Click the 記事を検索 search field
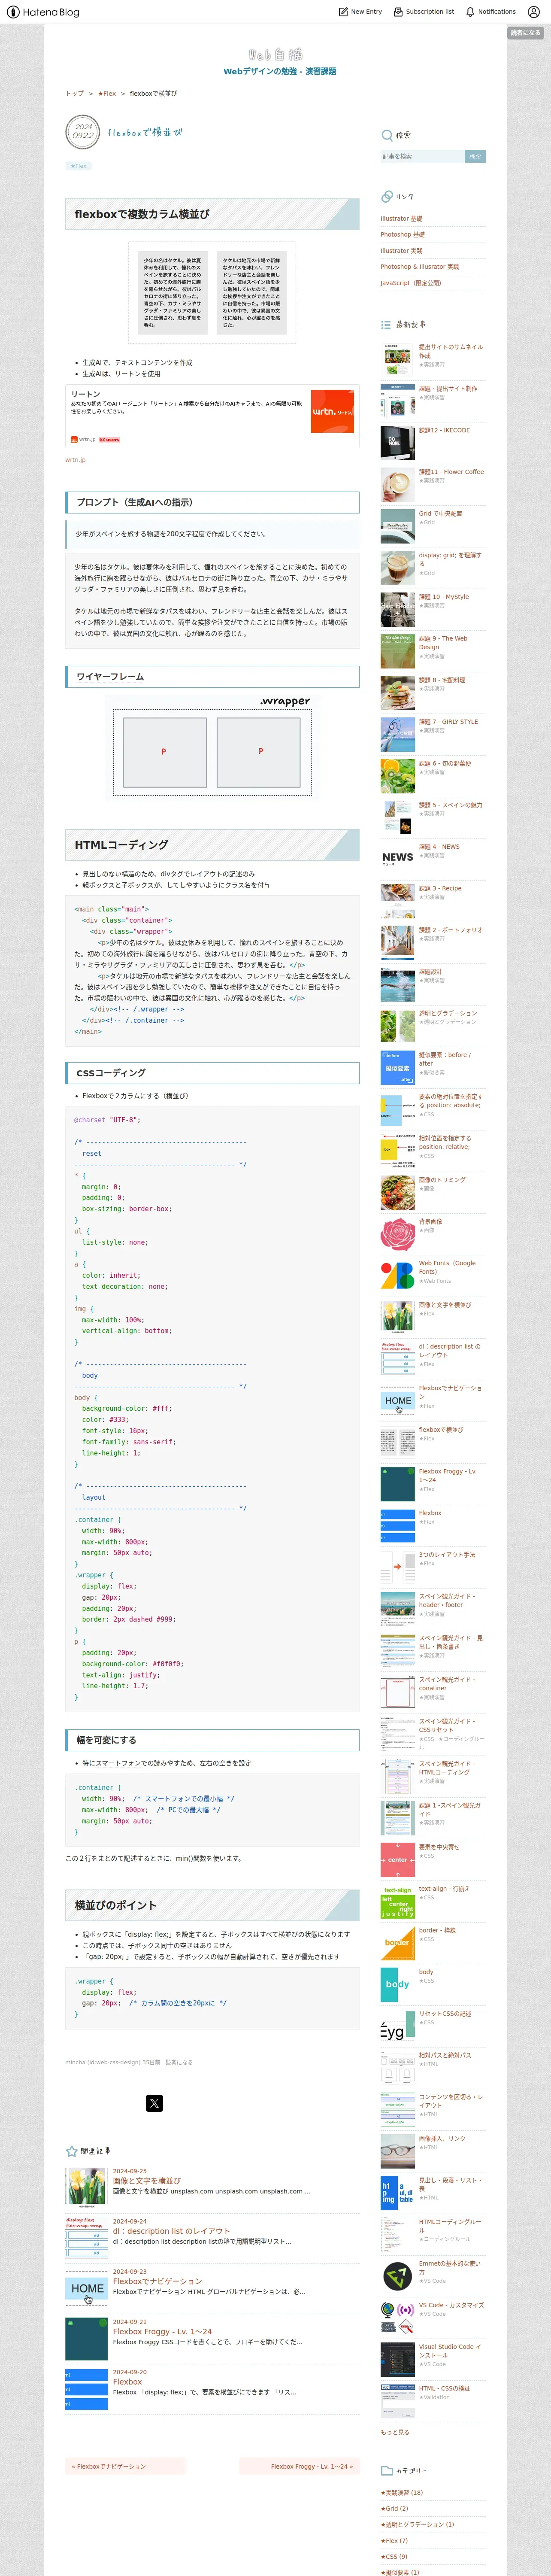 (422, 156)
